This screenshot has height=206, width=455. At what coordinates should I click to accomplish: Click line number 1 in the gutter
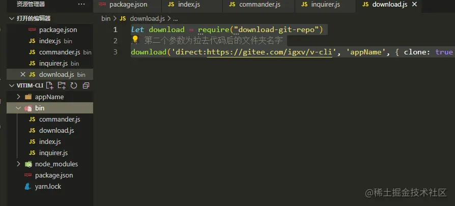(x=115, y=30)
